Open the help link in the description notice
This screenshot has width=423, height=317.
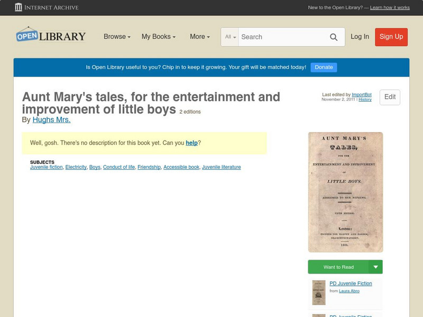pos(192,142)
